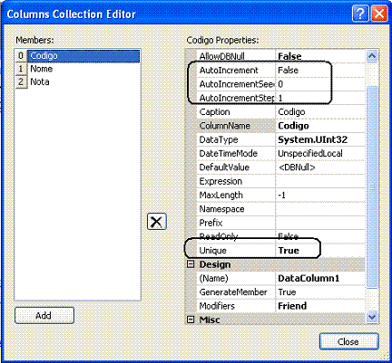This screenshot has height=363, width=392.
Task: Collapse the Design category minus icon
Action: coord(191,264)
